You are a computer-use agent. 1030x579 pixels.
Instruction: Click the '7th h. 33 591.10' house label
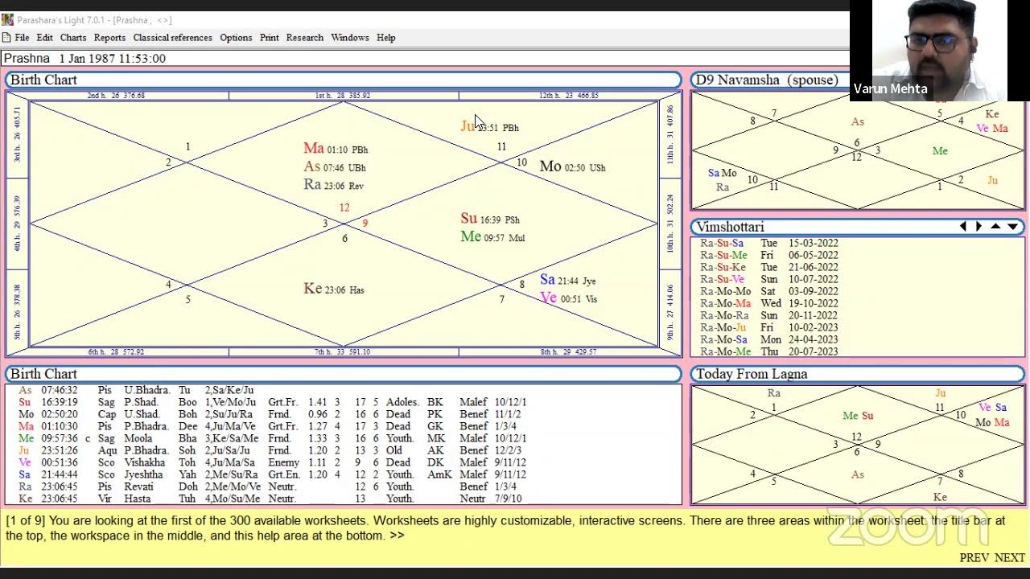pyautogui.click(x=343, y=352)
